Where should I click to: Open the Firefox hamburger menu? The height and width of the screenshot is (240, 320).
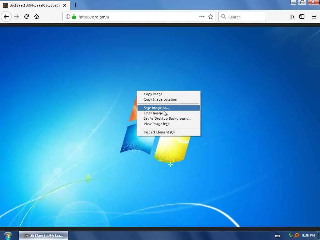coord(314,17)
